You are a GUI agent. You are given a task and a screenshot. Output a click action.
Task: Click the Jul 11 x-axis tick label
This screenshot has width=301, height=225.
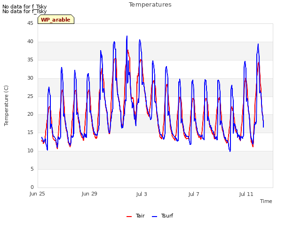point(246,194)
